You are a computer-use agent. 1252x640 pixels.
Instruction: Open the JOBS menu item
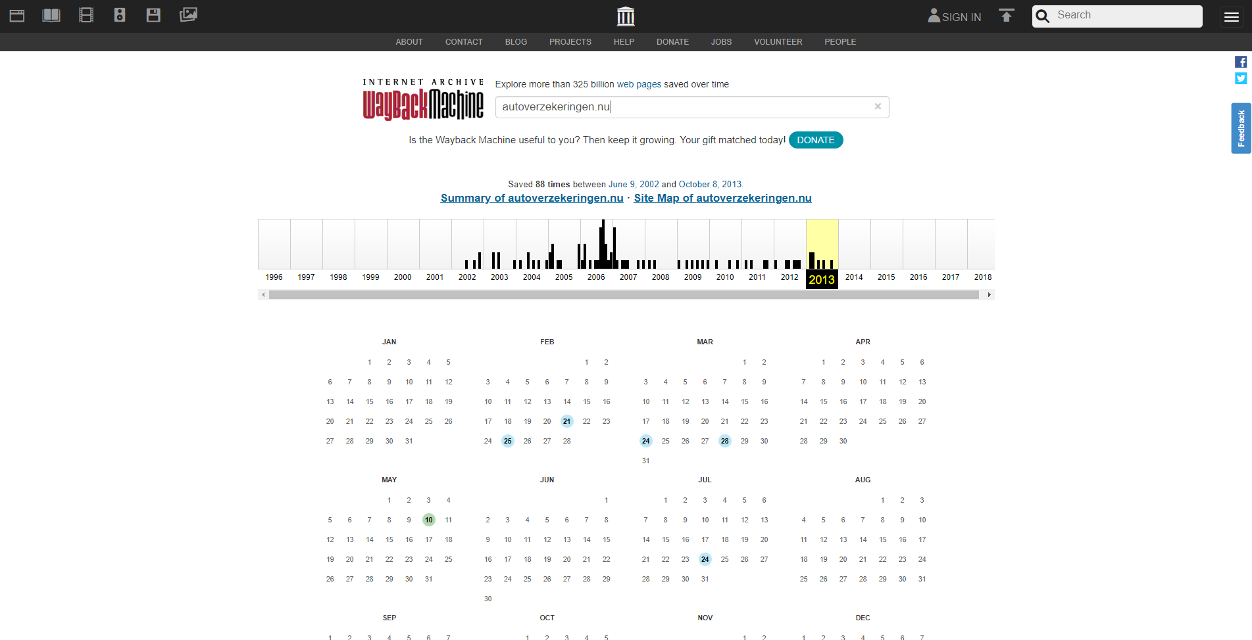click(721, 42)
